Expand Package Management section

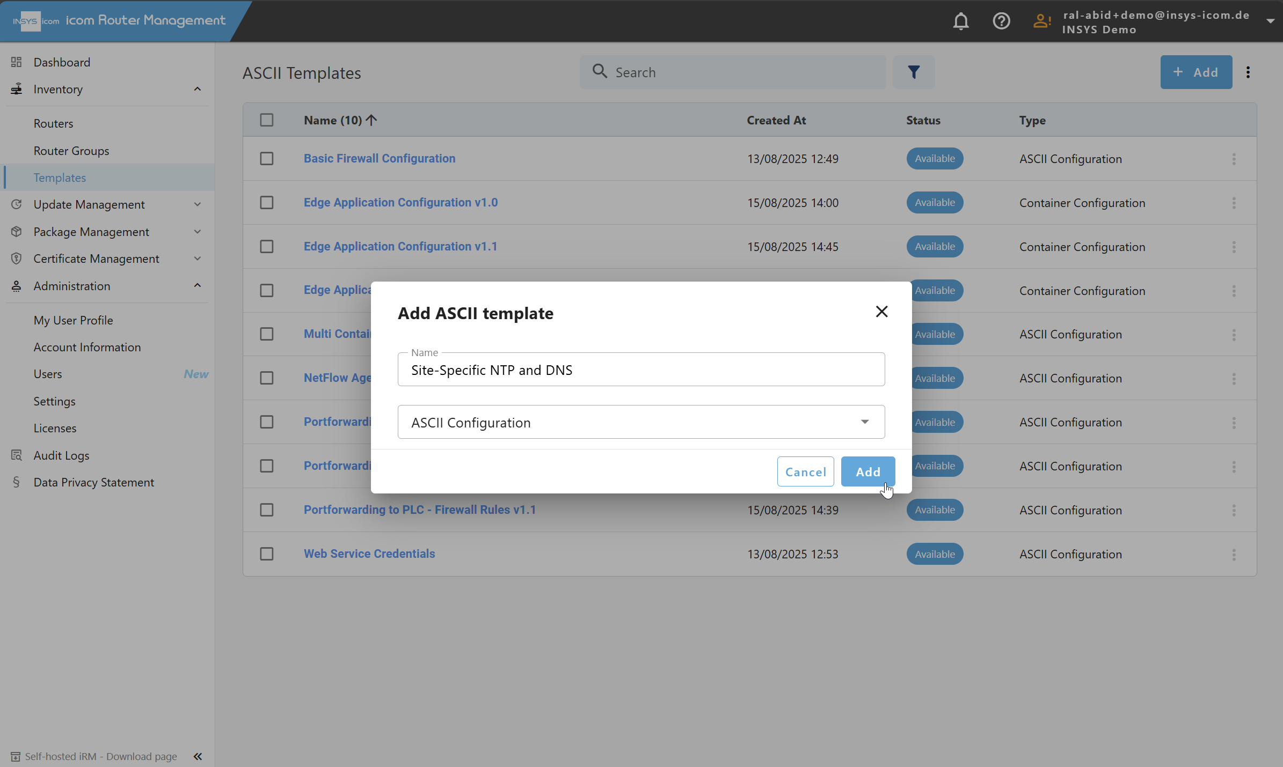point(198,232)
